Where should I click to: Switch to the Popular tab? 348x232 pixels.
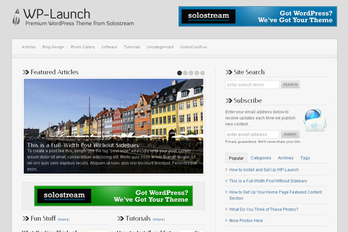[236, 158]
